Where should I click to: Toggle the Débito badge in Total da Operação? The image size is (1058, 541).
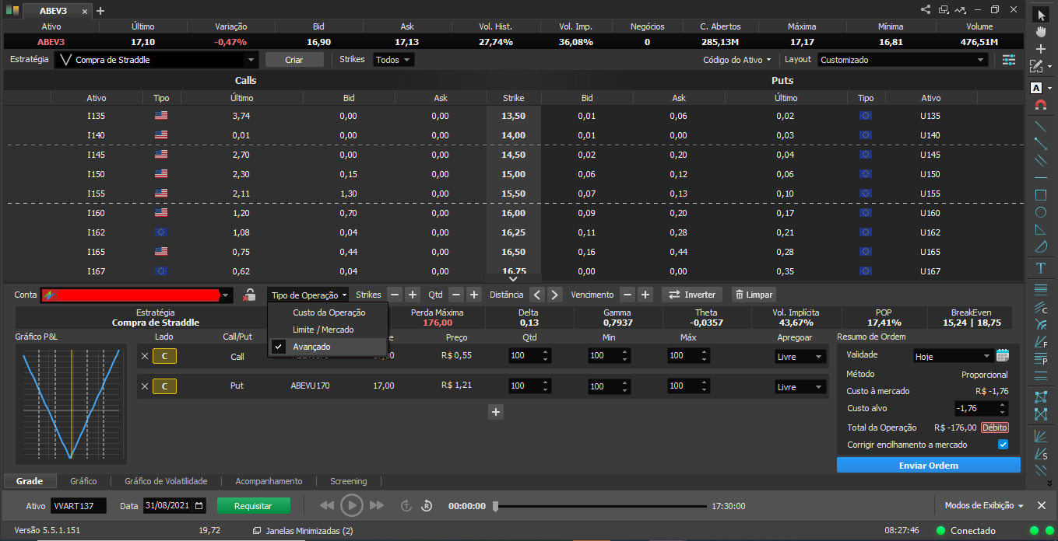(x=994, y=428)
